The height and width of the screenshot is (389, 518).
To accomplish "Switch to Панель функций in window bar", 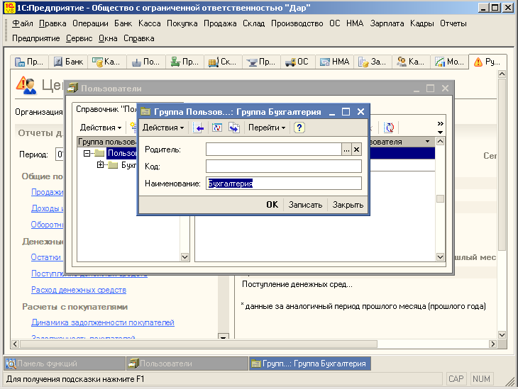I will pos(65,363).
